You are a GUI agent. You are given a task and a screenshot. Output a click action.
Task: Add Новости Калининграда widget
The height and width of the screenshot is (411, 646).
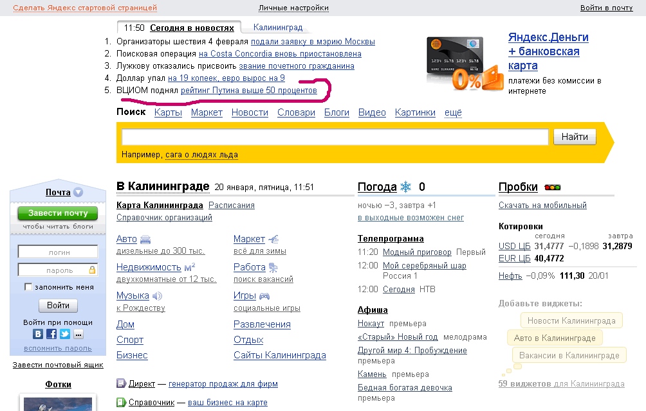point(571,320)
